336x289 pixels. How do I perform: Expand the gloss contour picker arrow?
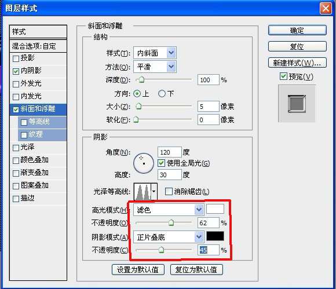coord(154,192)
